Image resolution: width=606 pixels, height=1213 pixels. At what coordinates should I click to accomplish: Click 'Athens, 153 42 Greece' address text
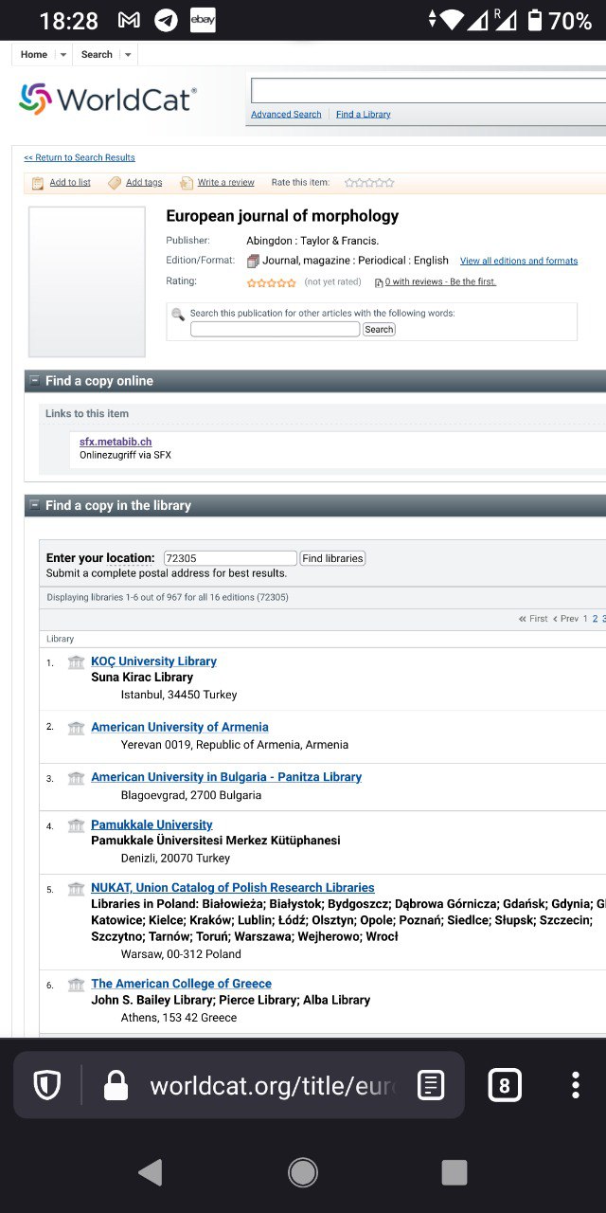point(179,1018)
